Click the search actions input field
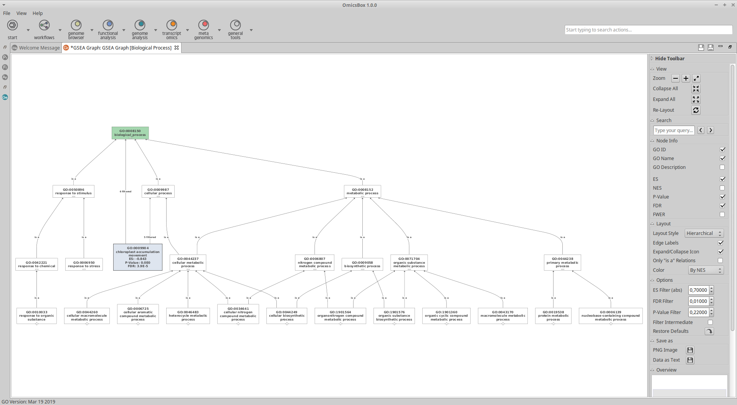The height and width of the screenshot is (405, 737). point(648,30)
